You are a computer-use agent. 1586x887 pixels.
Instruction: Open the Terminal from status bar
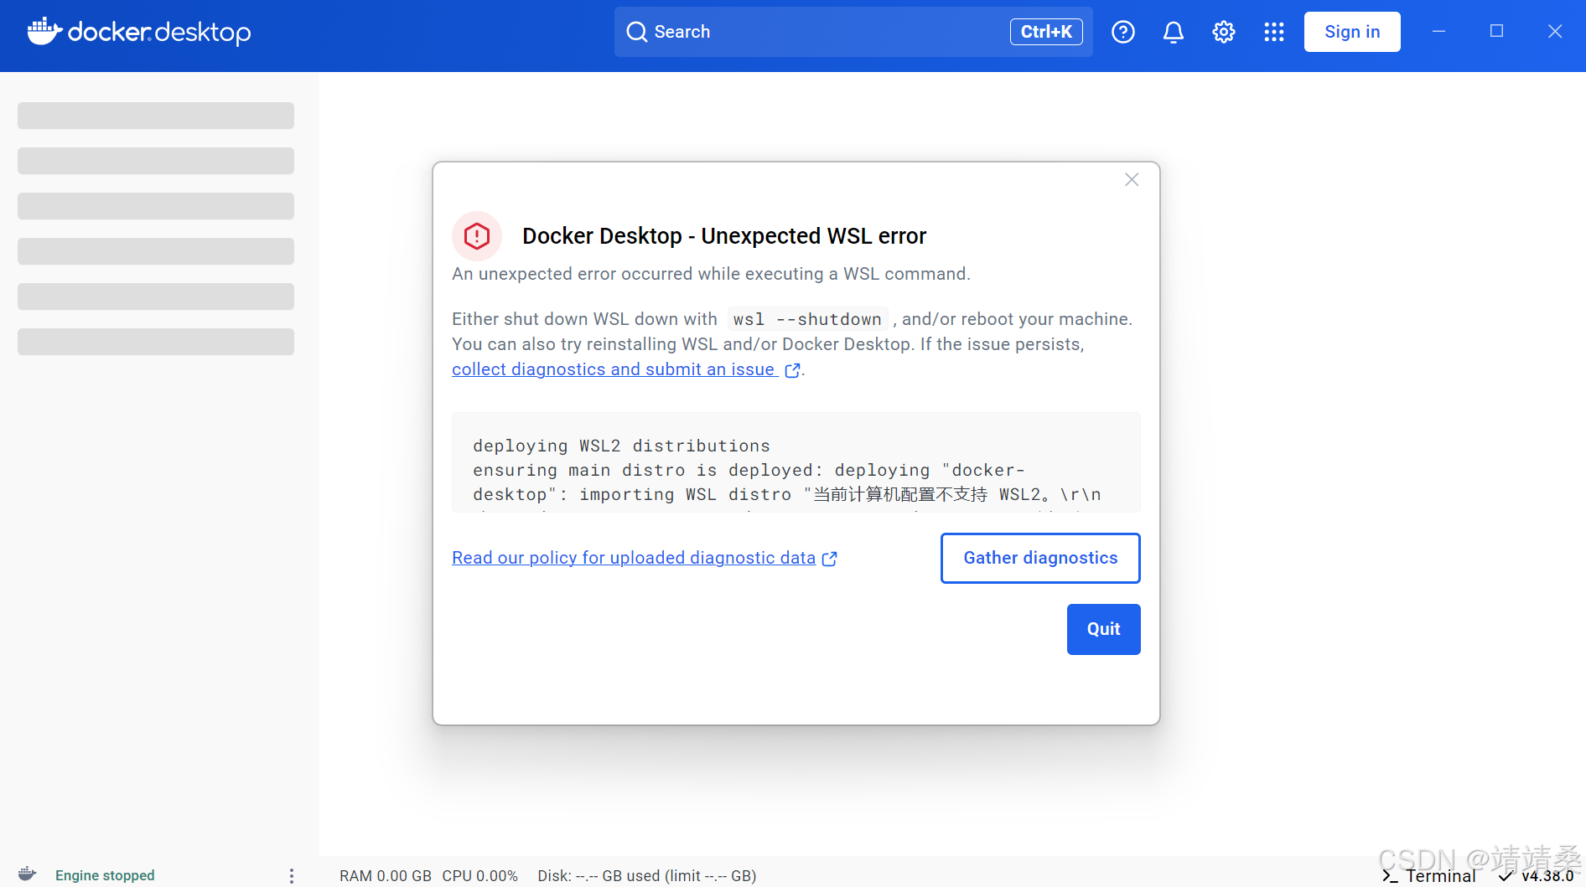1428,875
